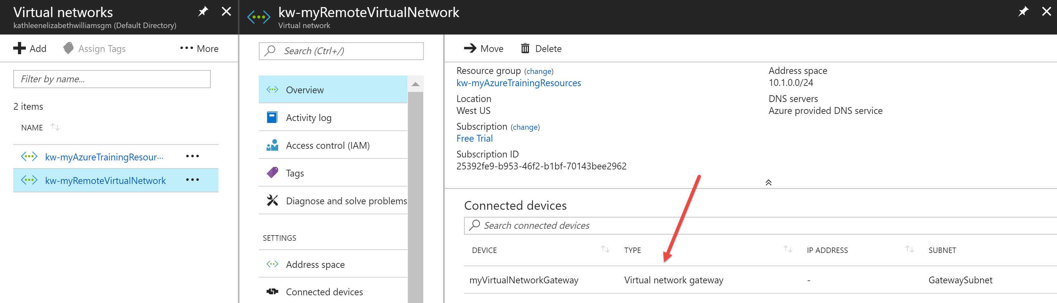Open the More menu in Virtual networks
The image size is (1057, 303).
(x=199, y=48)
